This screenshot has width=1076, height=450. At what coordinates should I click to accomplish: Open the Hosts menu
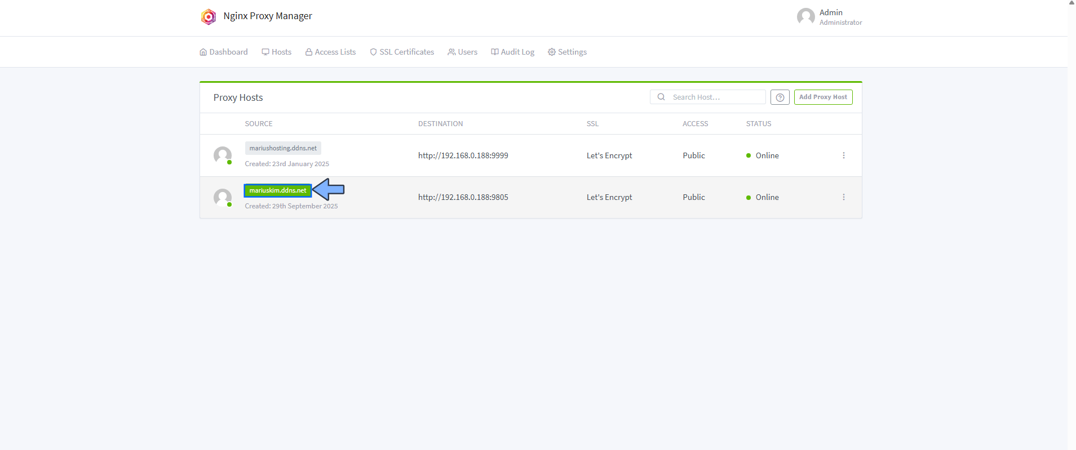tap(276, 52)
